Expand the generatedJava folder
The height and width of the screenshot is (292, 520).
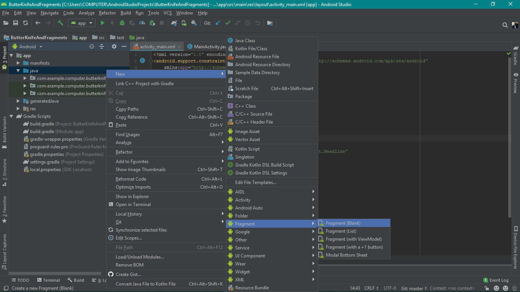click(x=18, y=101)
